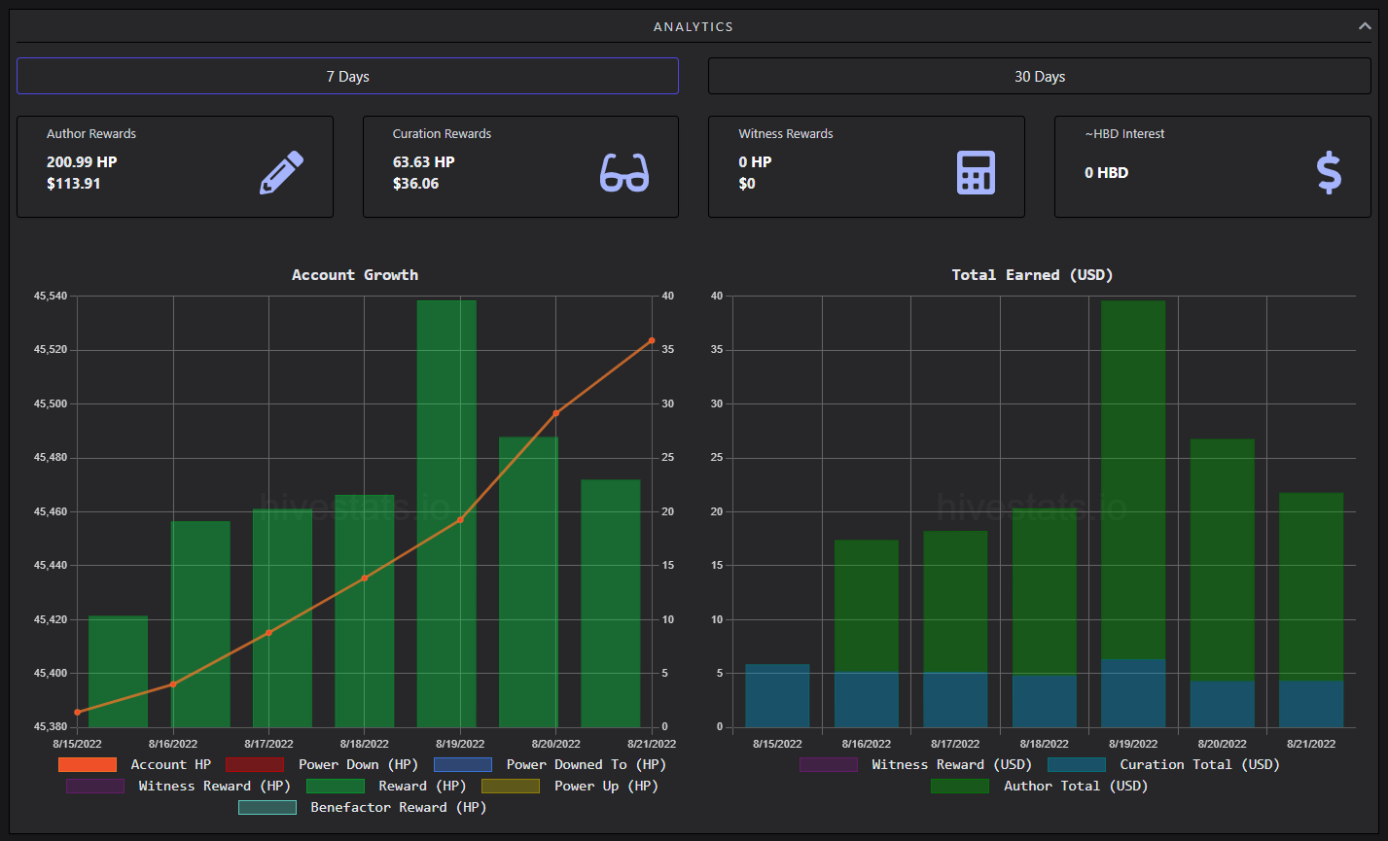Toggle the Author Total (USD) legend
Image resolution: width=1388 pixels, height=841 pixels.
pyautogui.click(x=1039, y=786)
